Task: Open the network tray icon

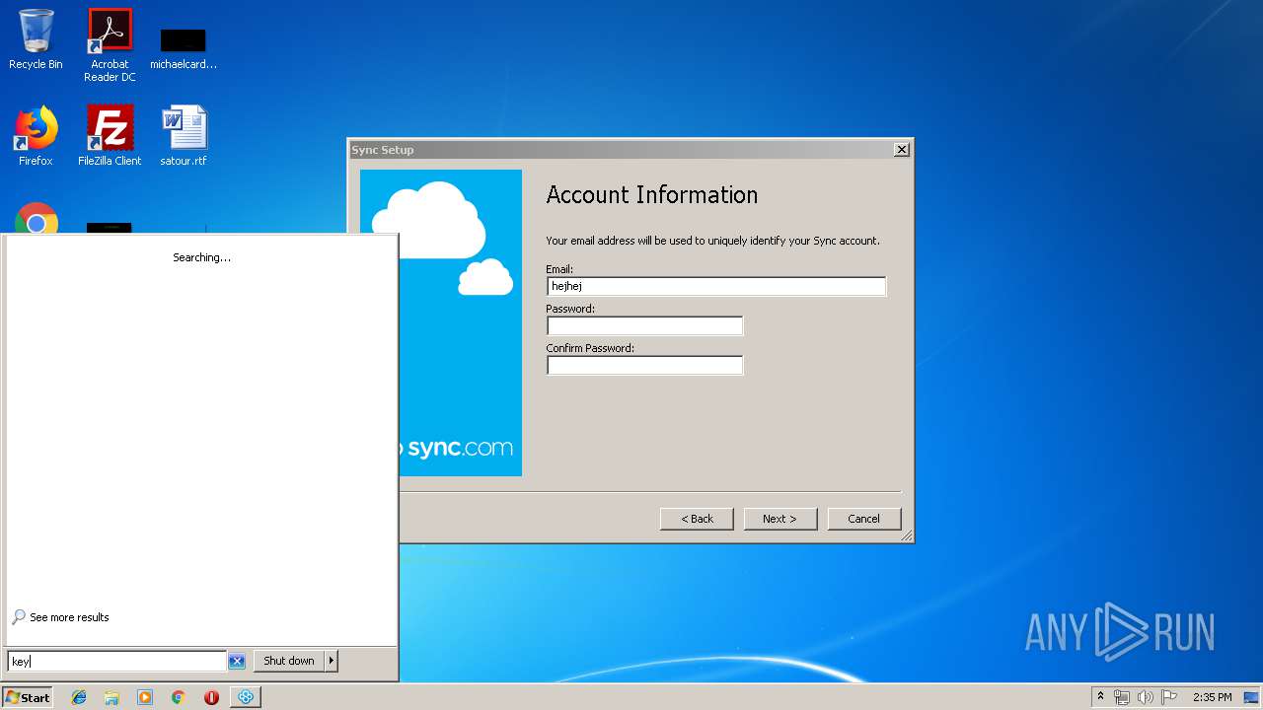Action: click(1122, 697)
